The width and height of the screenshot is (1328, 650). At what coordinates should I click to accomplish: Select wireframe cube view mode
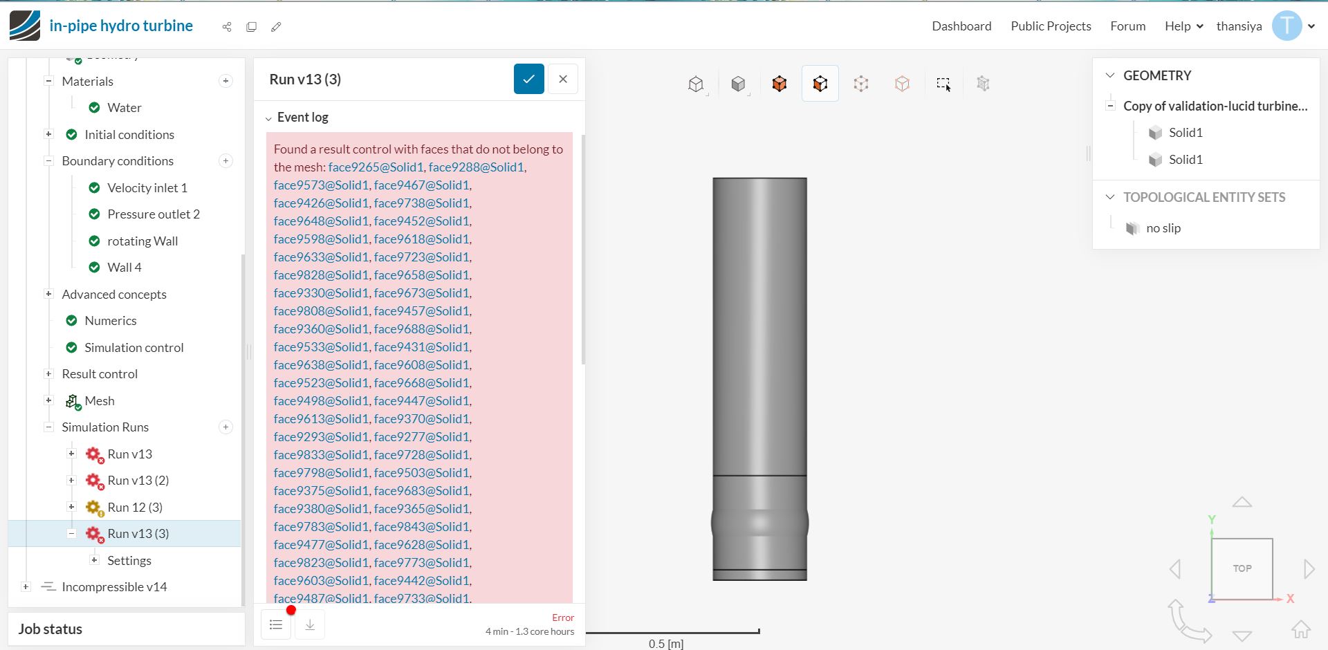click(697, 84)
